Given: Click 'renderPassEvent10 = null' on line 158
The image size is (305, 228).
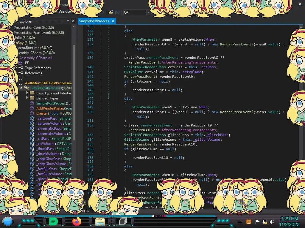Looking at the screenshot, I should coord(158,158).
